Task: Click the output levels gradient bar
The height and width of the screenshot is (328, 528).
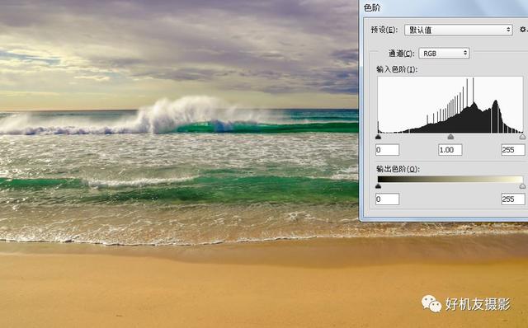Action: 450,179
